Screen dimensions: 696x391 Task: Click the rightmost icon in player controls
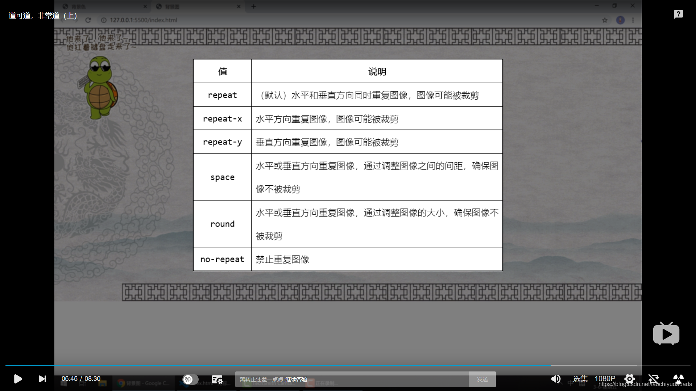point(678,379)
